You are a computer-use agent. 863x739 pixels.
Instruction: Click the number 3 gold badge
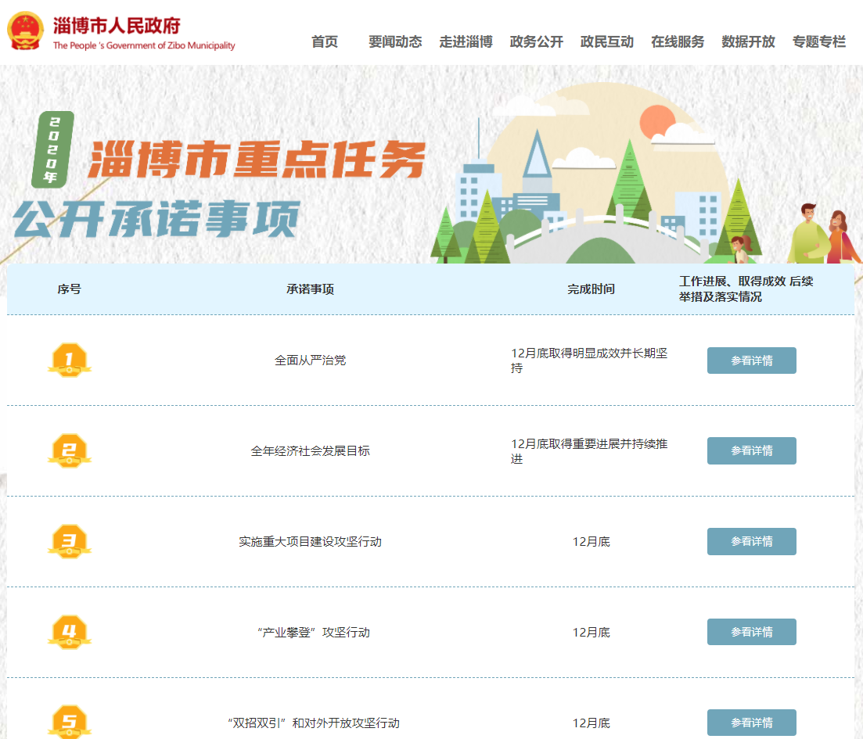click(x=69, y=541)
